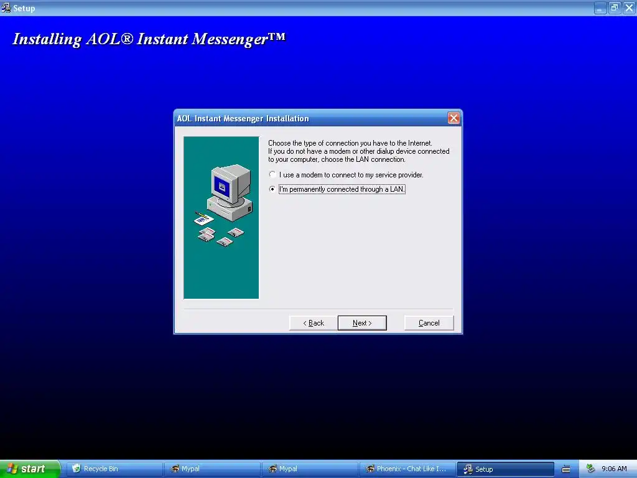This screenshot has width=637, height=478.
Task: Click the Next button in the installer
Action: pyautogui.click(x=362, y=323)
